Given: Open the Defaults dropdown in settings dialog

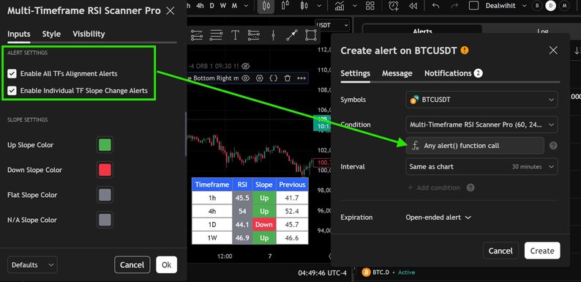Looking at the screenshot, I should pos(32,265).
